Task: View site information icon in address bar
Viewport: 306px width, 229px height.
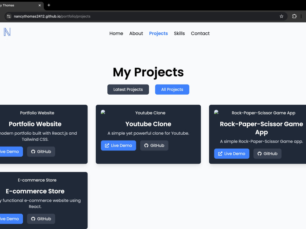Action: pyautogui.click(x=9, y=16)
